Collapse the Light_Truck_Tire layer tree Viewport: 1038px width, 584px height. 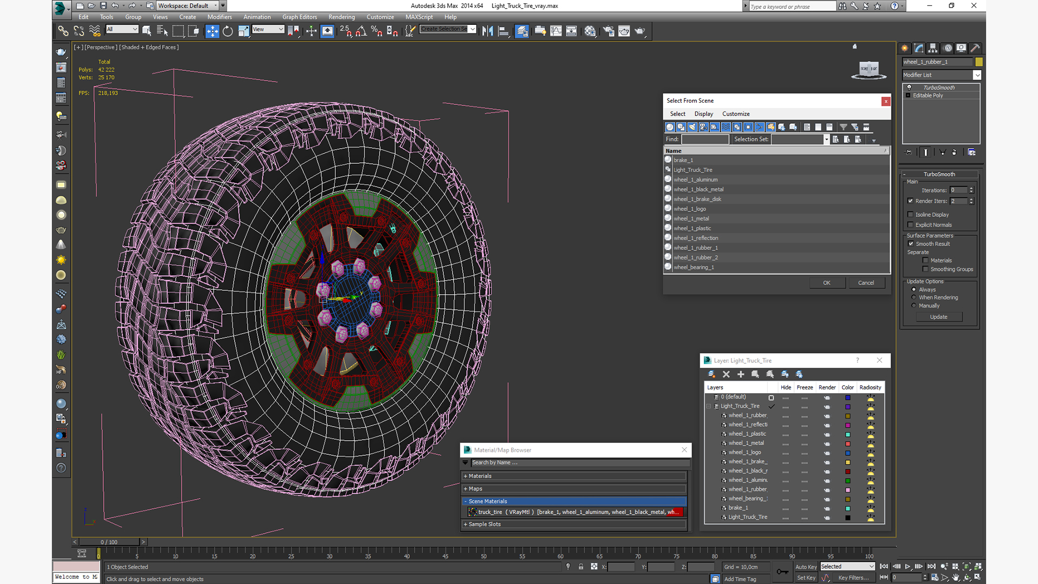709,406
